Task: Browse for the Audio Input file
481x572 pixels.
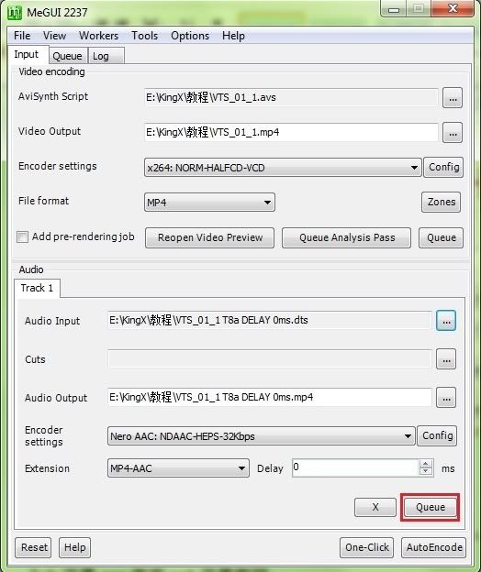Action: (446, 321)
